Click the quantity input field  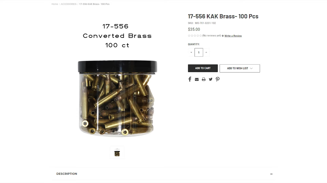point(199,52)
